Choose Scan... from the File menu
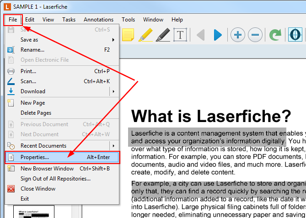The image size is (306, 218). (x=62, y=81)
